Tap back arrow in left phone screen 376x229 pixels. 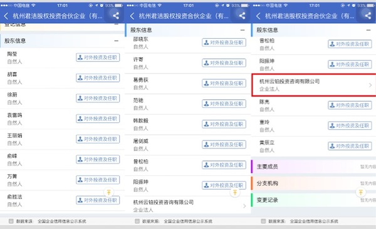tap(6, 16)
